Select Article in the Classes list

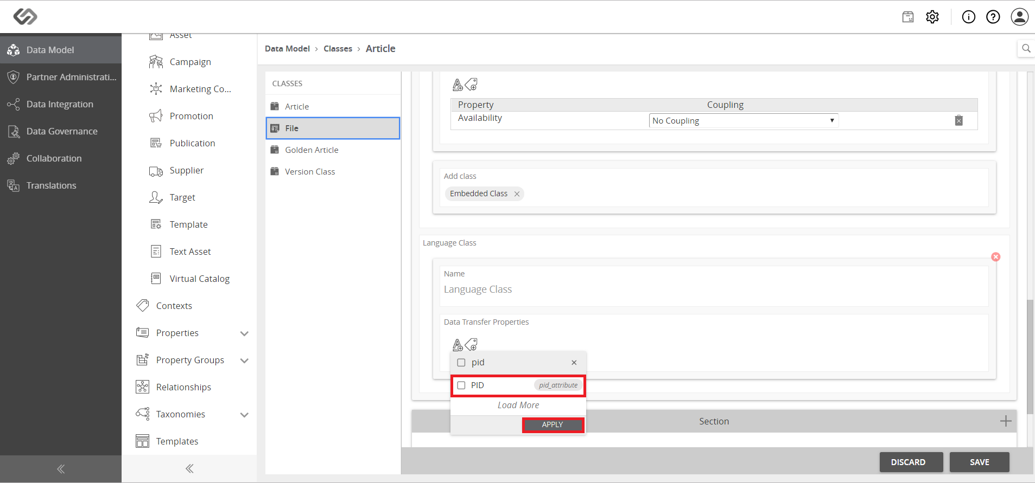tap(333, 106)
